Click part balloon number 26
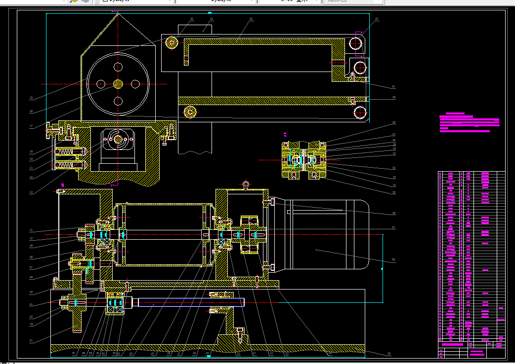Screen dimensions: 515x364 [394, 122]
